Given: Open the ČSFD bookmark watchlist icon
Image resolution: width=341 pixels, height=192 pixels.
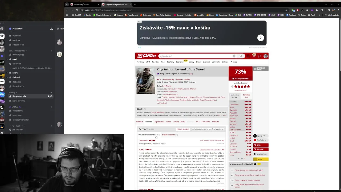Looking at the screenshot, I should point(248,56).
